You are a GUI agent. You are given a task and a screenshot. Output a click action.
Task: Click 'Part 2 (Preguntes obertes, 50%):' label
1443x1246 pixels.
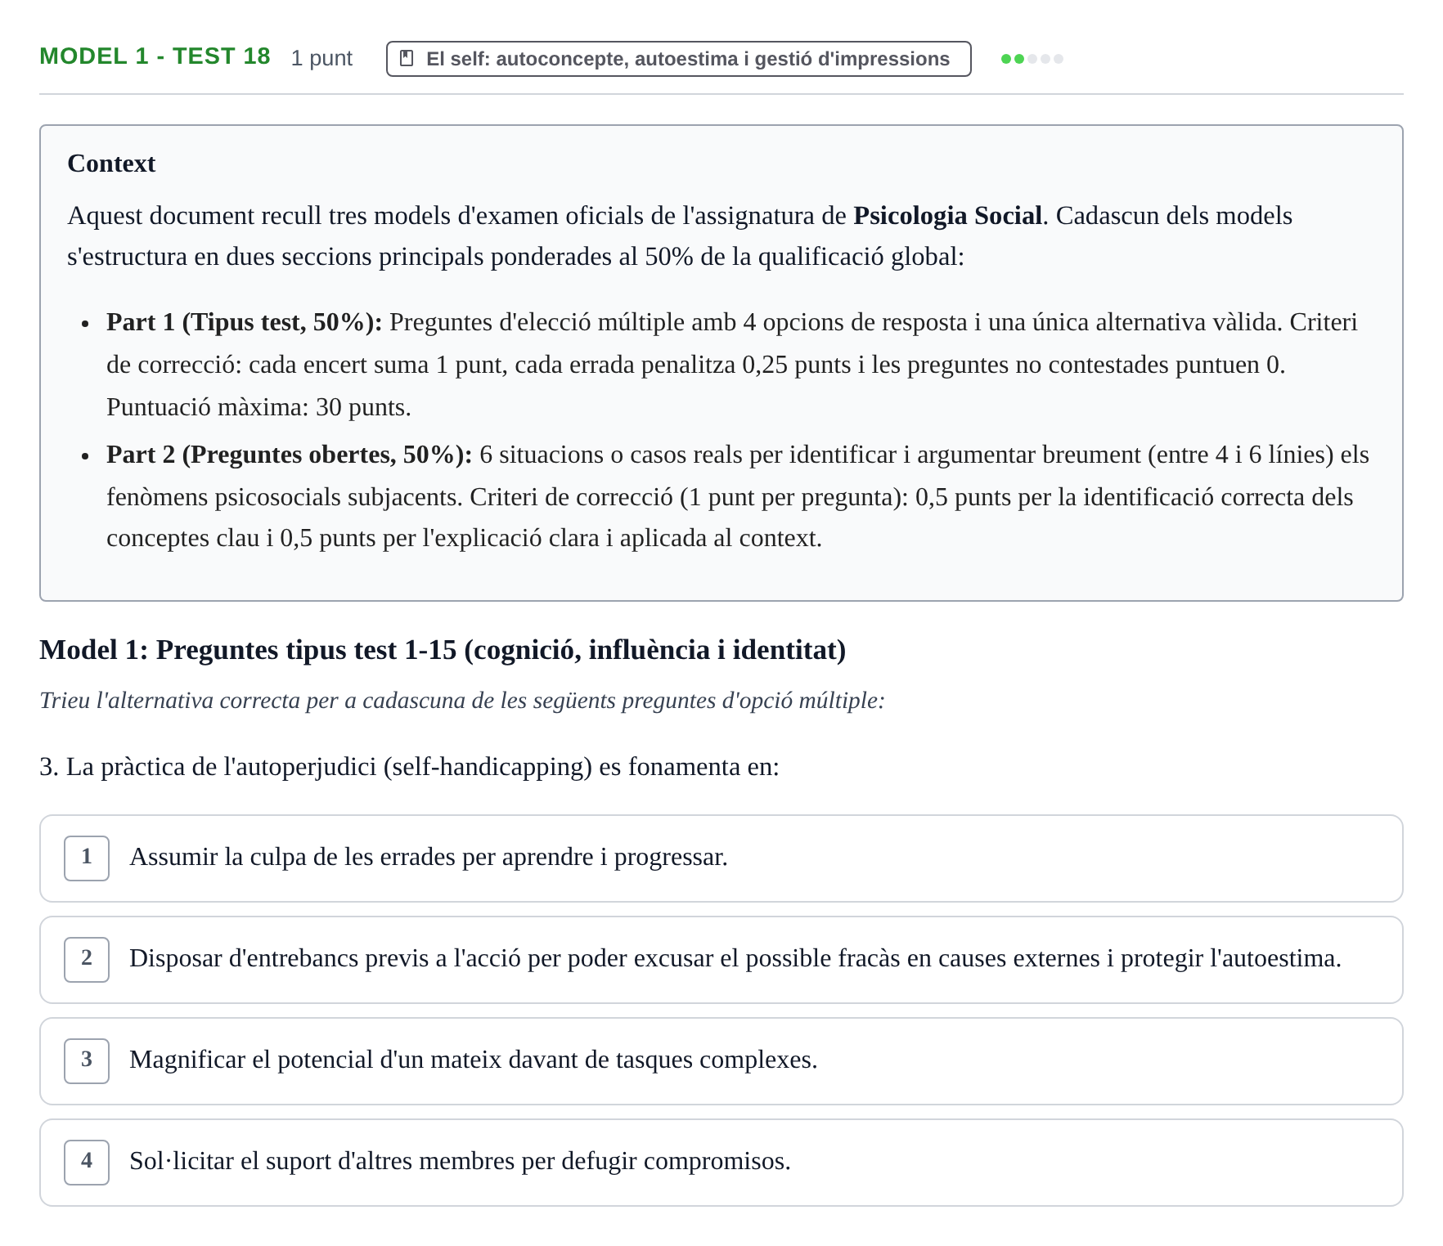pos(290,455)
